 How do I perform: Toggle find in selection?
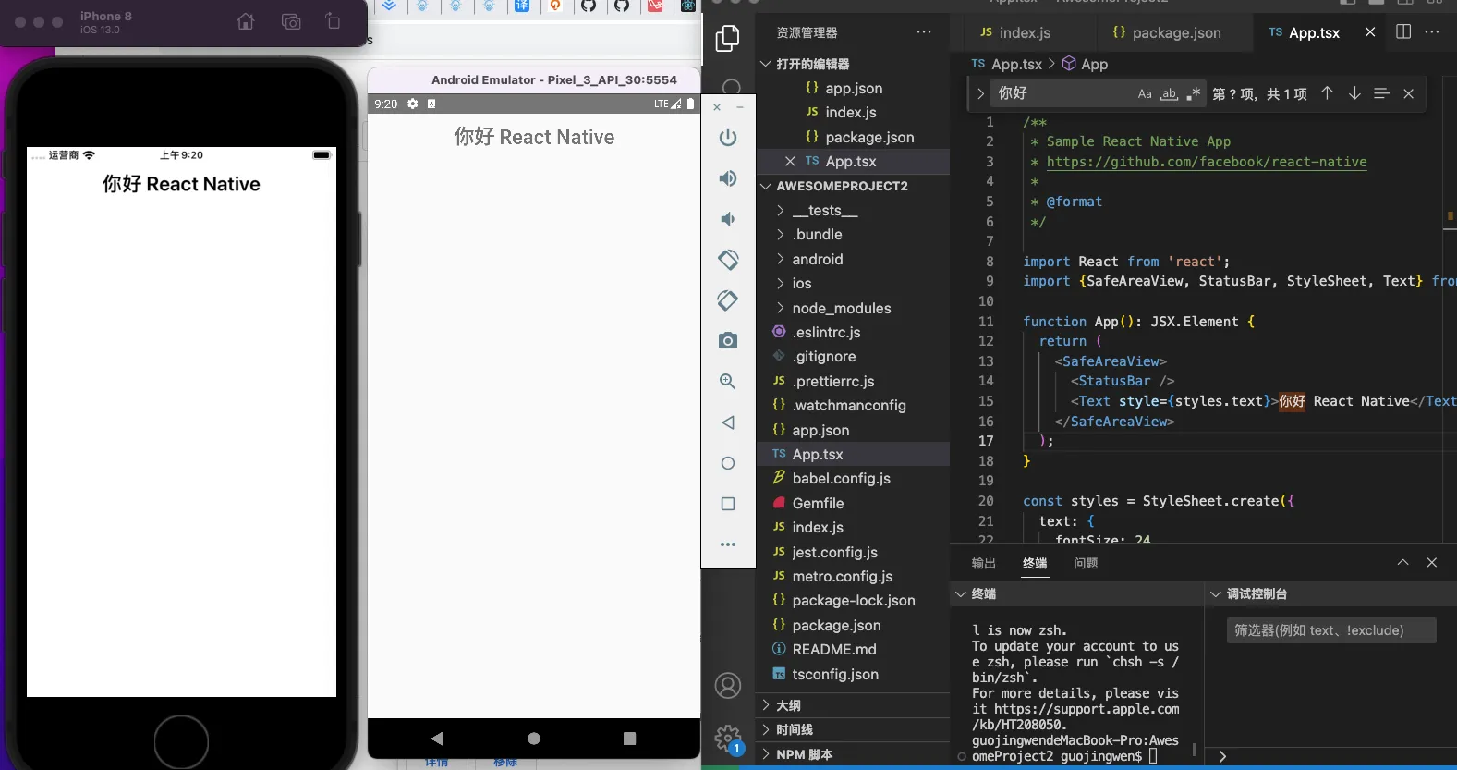[1381, 93]
